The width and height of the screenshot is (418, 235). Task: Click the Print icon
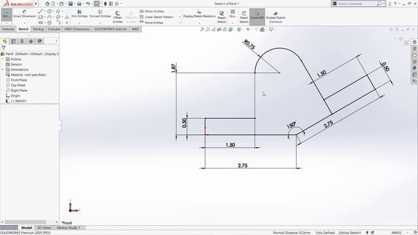pos(79,4)
